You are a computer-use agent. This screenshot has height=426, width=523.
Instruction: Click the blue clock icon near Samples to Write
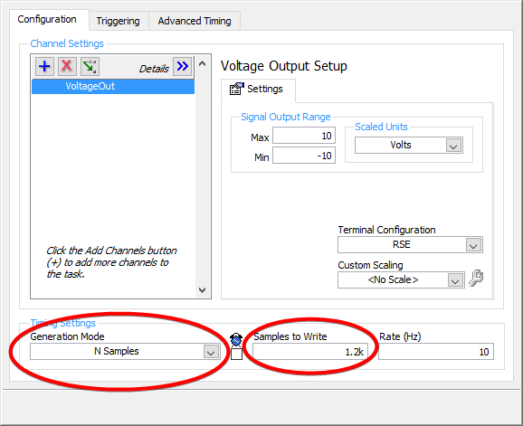[236, 340]
